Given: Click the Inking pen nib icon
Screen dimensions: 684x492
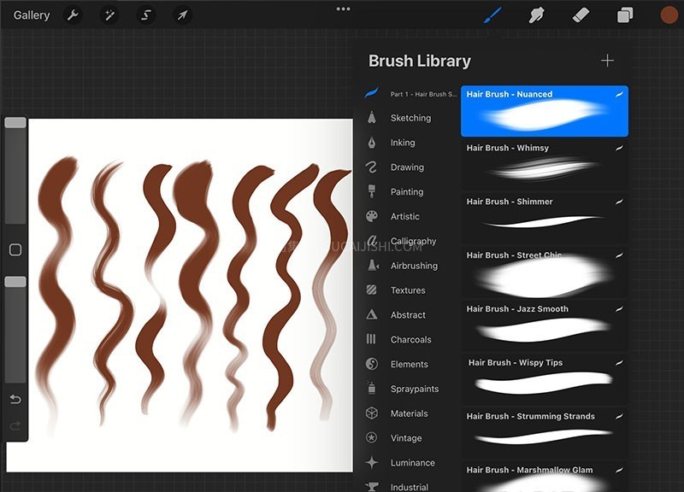Looking at the screenshot, I should click(372, 143).
